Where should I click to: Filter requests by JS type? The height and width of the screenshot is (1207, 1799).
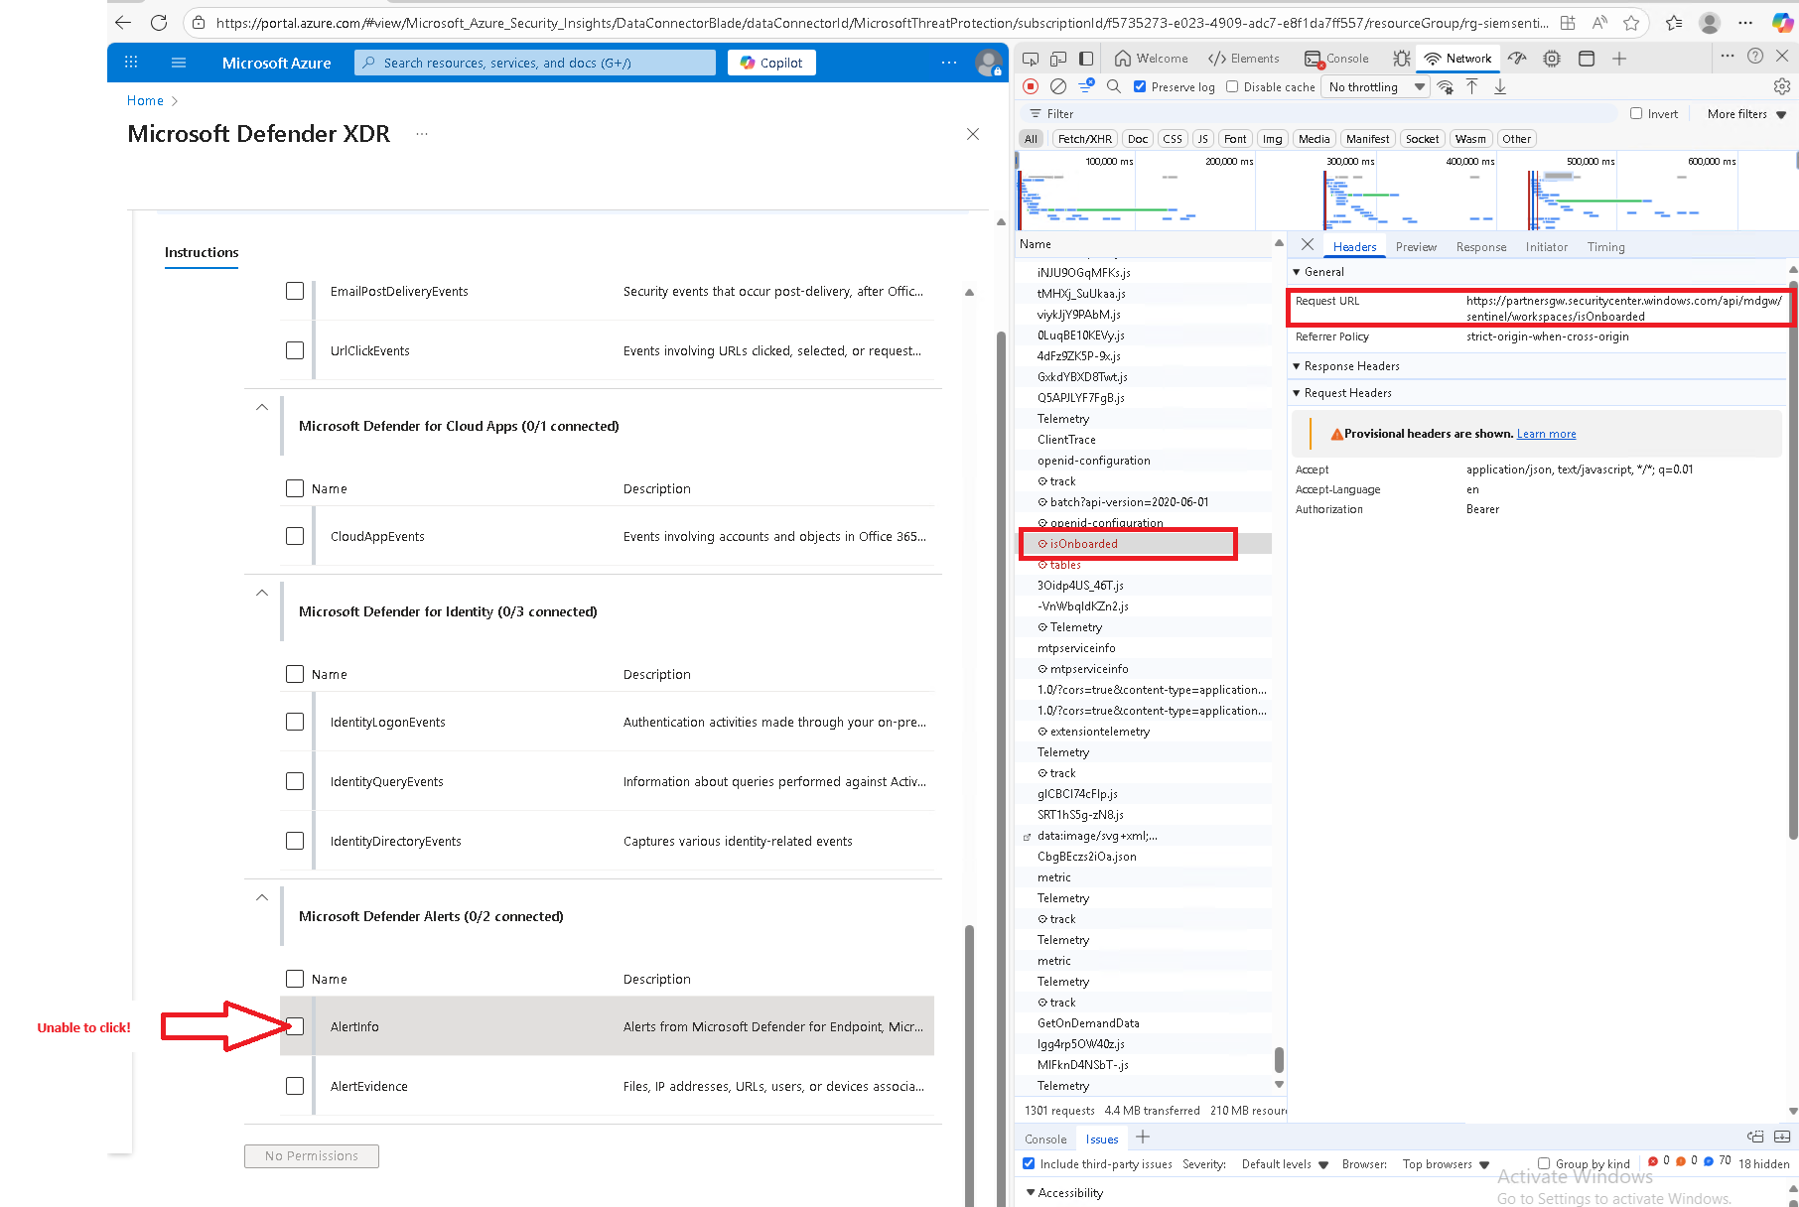pos(1202,139)
